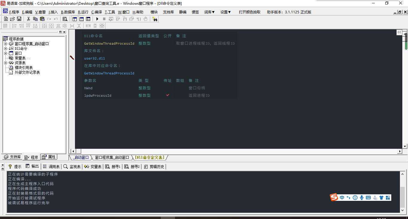The image size is (408, 219).
Task: Save the program with the floppy icon
Action: click(19, 19)
